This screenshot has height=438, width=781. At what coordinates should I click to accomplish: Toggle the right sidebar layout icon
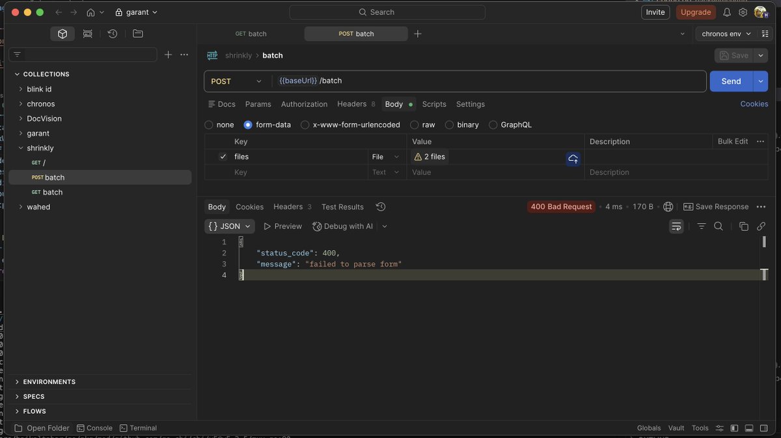click(x=764, y=428)
